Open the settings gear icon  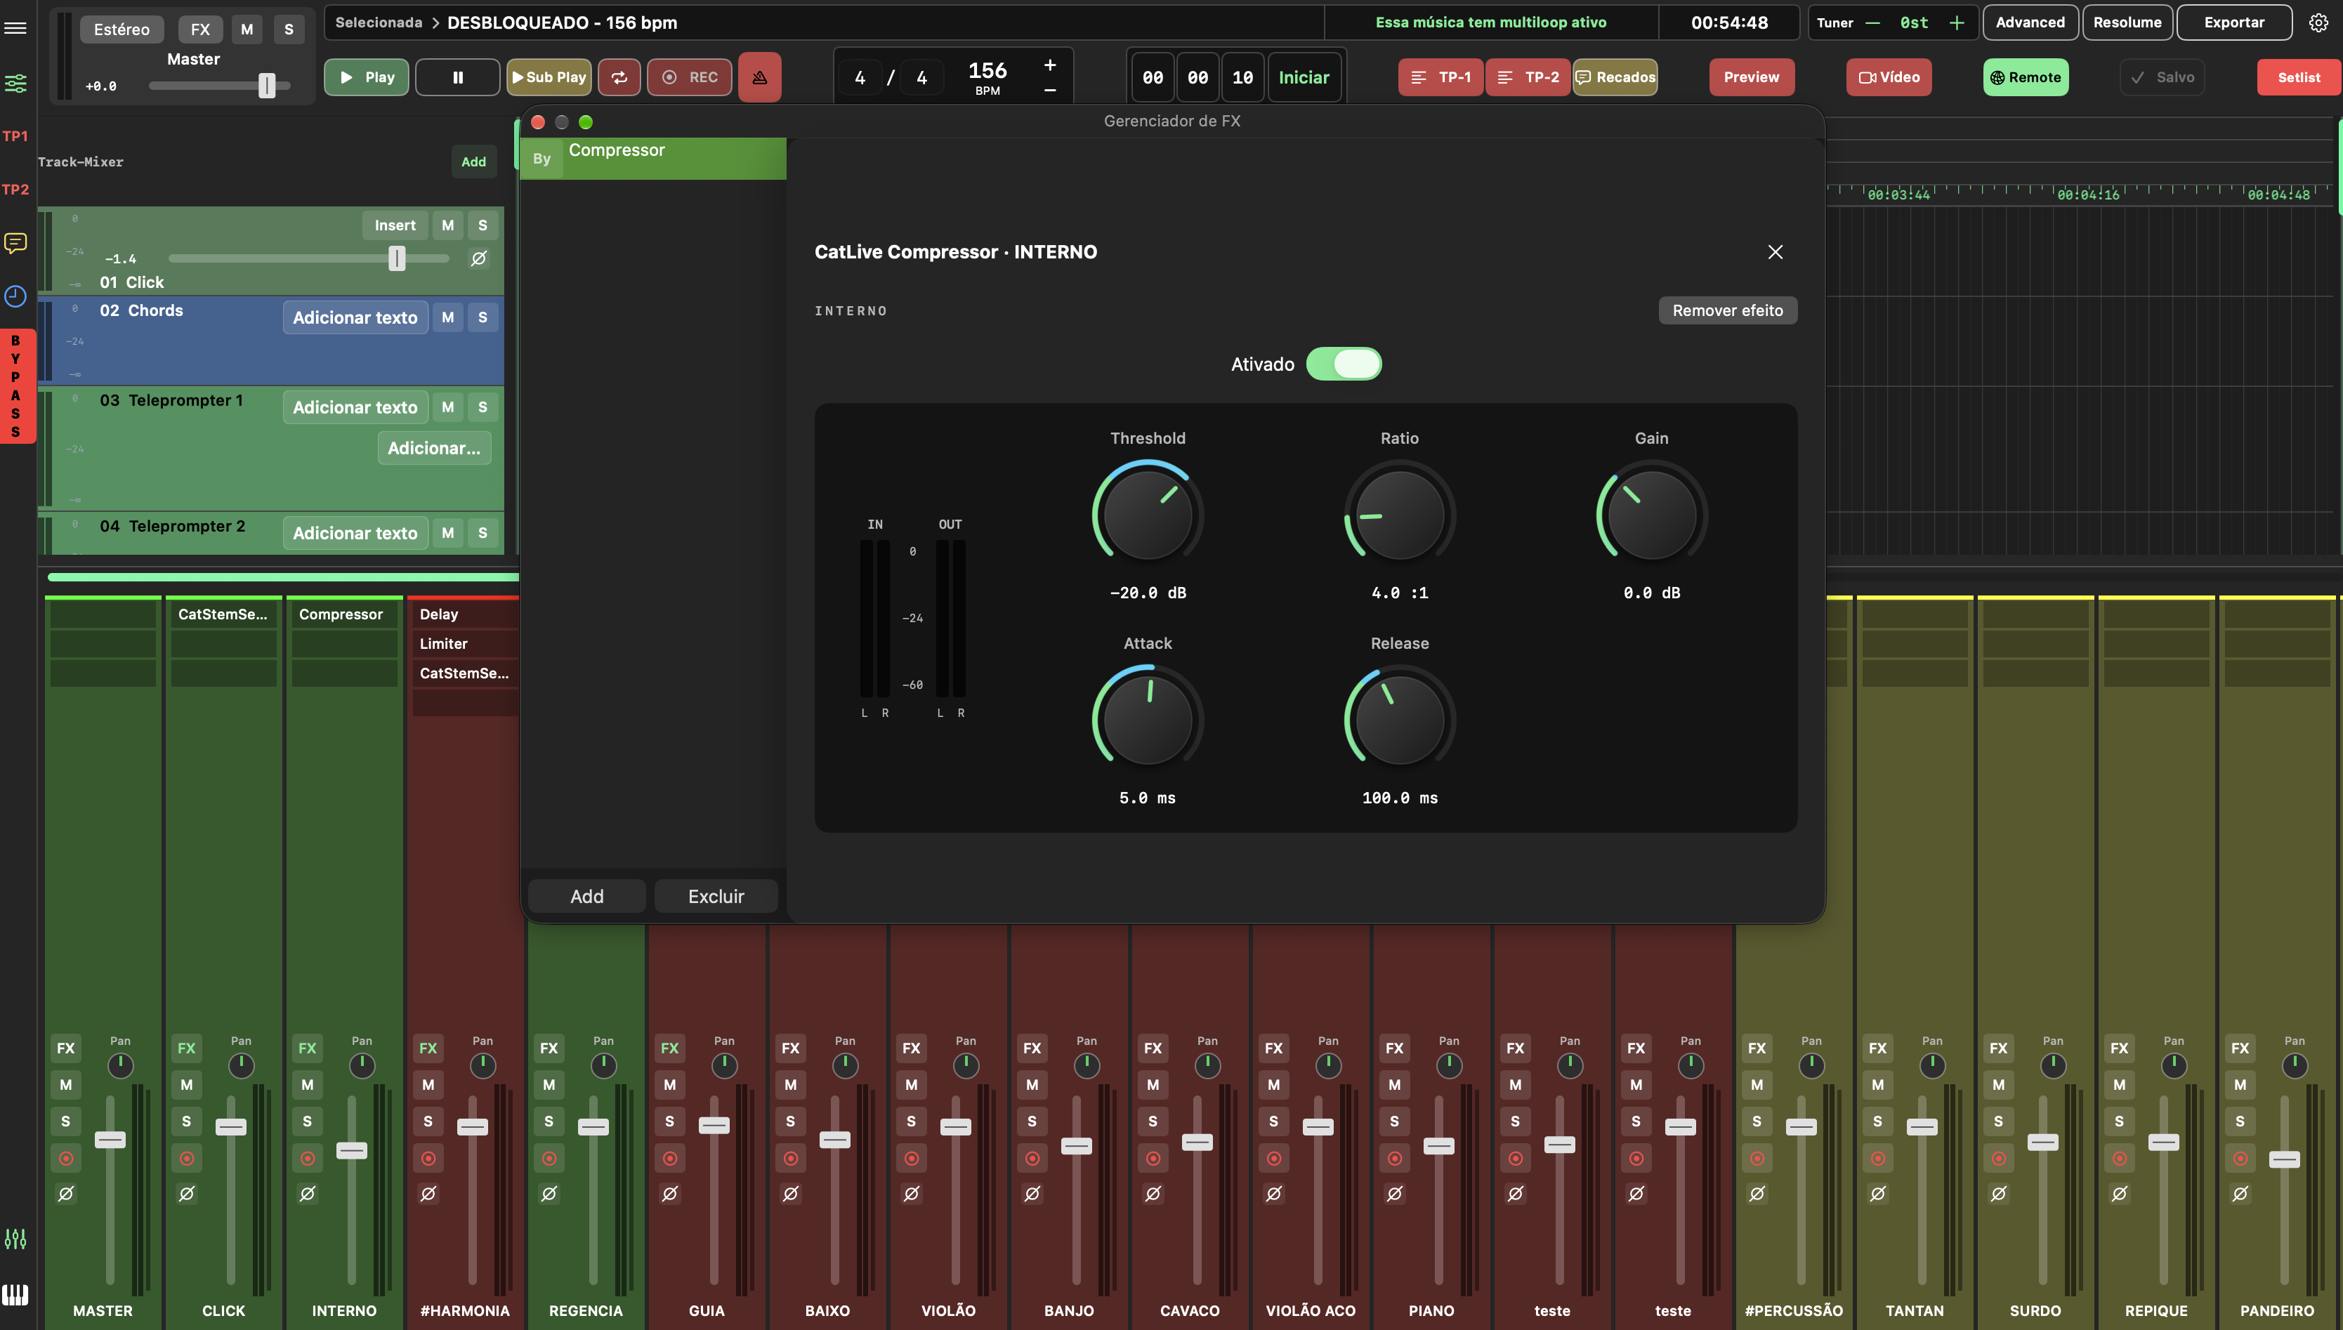click(2318, 23)
